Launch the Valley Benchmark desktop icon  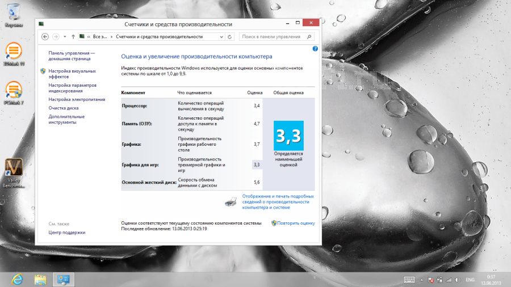coord(13,170)
